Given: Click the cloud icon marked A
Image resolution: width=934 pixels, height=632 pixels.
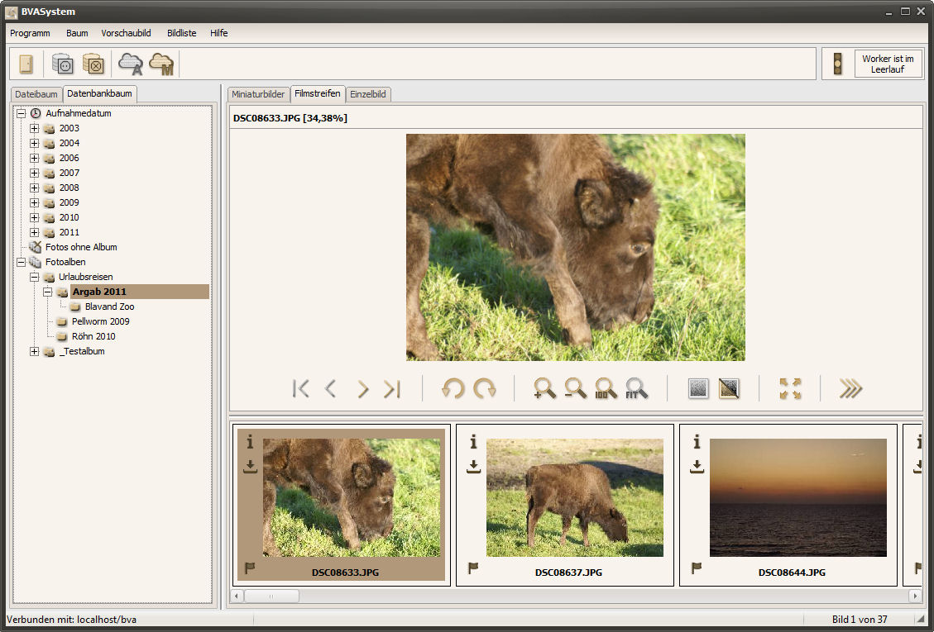Looking at the screenshot, I should pyautogui.click(x=131, y=64).
